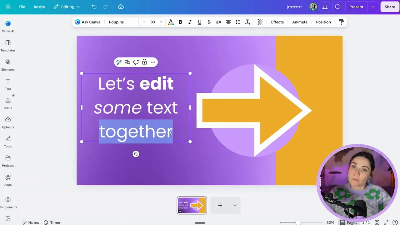Image resolution: width=400 pixels, height=225 pixels.
Task: Open the Projects sidebar tab
Action: [x=8, y=161]
